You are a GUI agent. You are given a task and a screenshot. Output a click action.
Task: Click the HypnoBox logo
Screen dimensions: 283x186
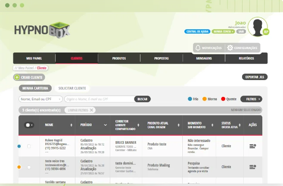39,31
